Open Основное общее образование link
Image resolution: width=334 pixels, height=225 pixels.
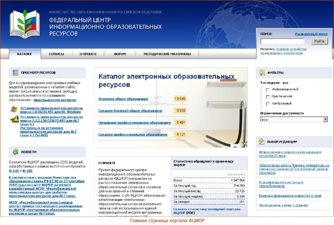pos(123,99)
